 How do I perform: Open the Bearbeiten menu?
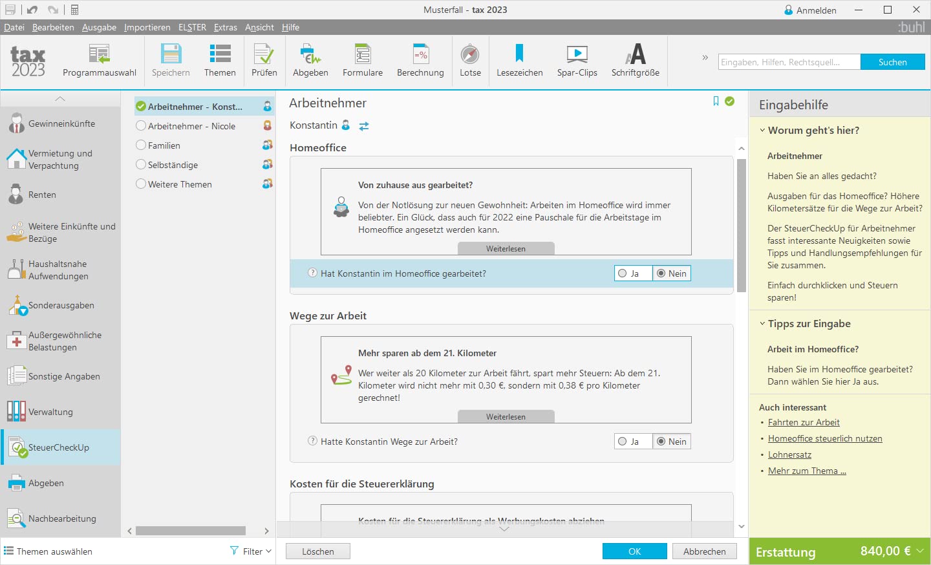(x=53, y=27)
